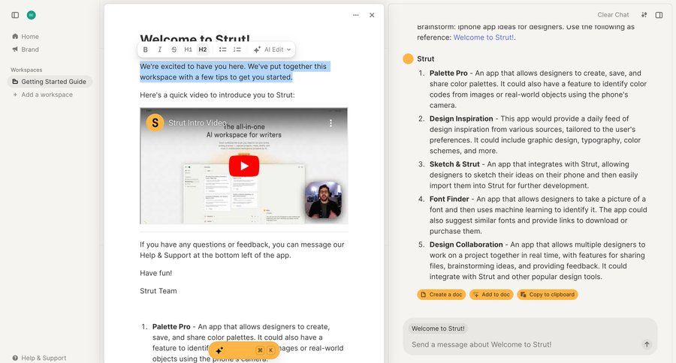Click the orange Strut assistant avatar
676x363 pixels.
pyautogui.click(x=408, y=59)
